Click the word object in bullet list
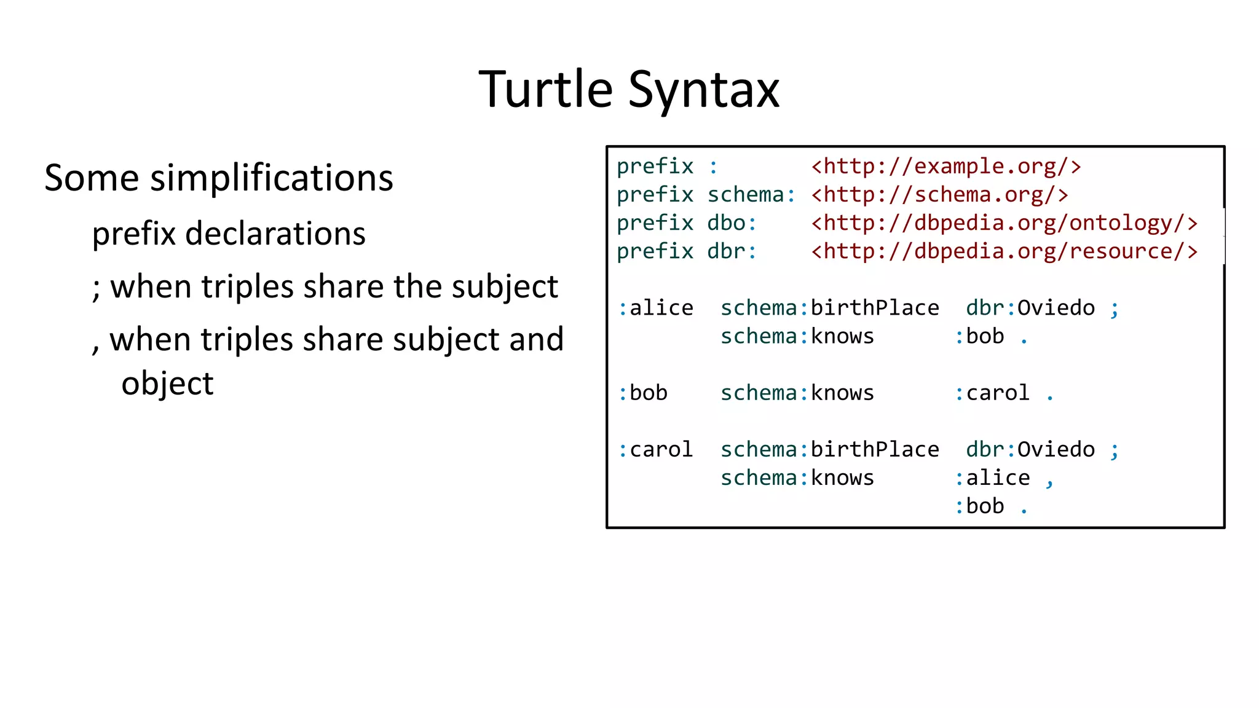The height and width of the screenshot is (708, 1259). pos(167,384)
